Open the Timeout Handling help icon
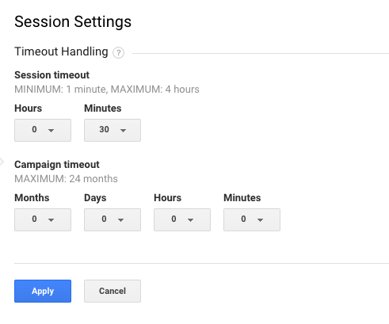389x324 pixels. 118,52
